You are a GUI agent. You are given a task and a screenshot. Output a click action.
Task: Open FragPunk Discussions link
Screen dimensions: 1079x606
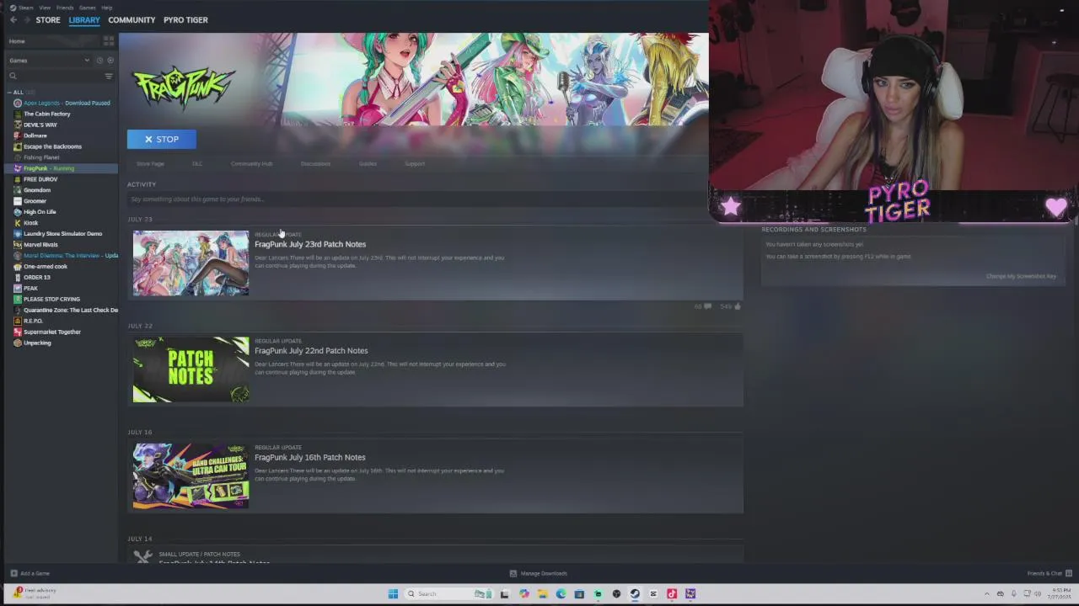click(315, 163)
